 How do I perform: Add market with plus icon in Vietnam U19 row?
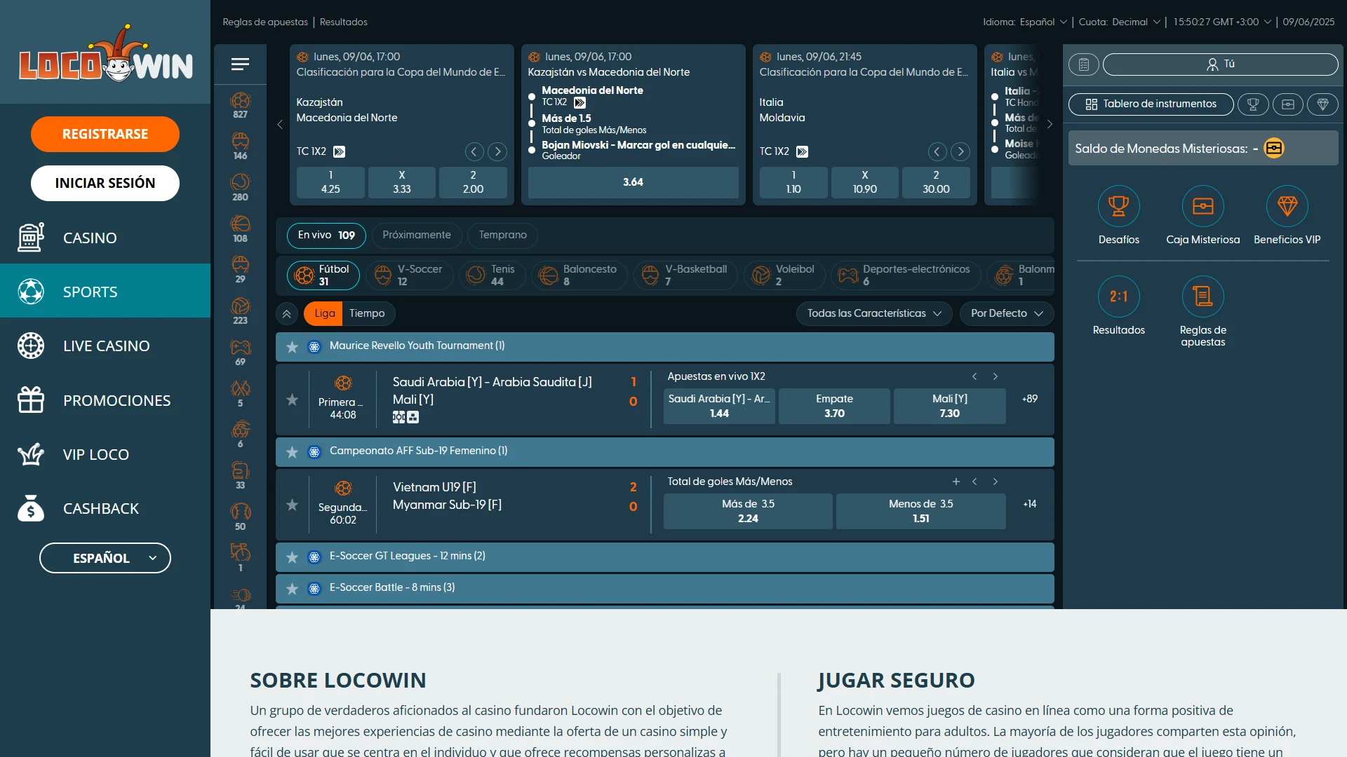click(x=956, y=482)
